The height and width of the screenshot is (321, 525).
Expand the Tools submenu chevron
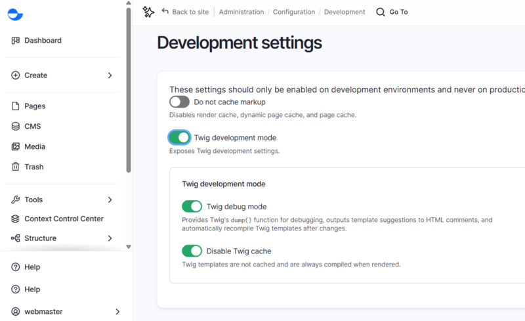110,200
